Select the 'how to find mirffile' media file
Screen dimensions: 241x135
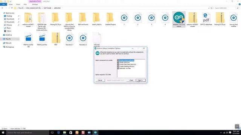(233, 20)
